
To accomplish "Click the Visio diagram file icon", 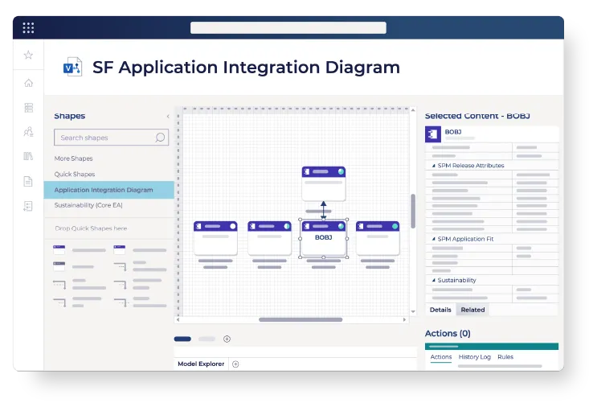I will click(x=72, y=67).
